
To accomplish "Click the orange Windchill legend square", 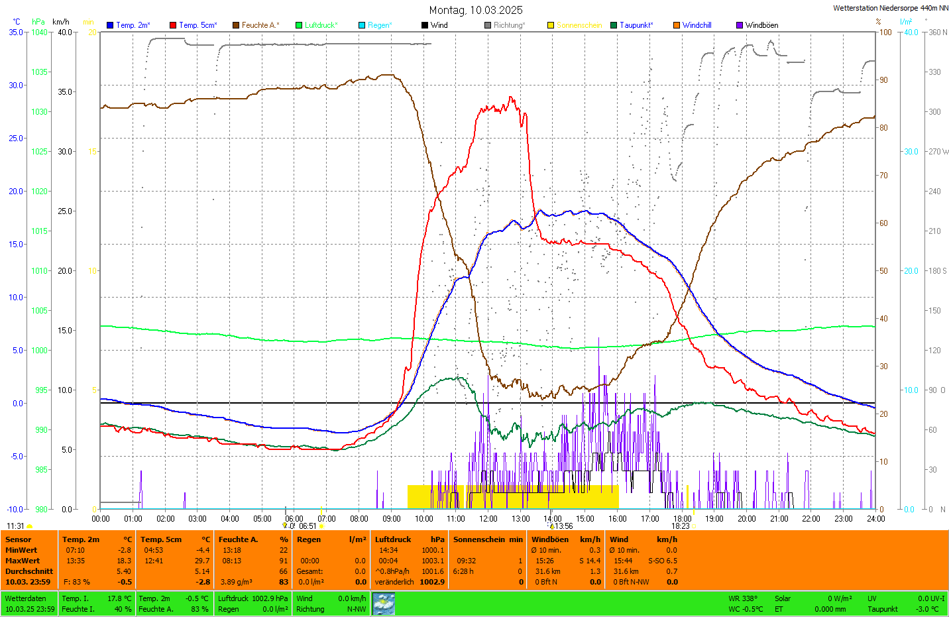I will click(677, 25).
